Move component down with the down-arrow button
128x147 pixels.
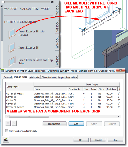tap(14, 123)
